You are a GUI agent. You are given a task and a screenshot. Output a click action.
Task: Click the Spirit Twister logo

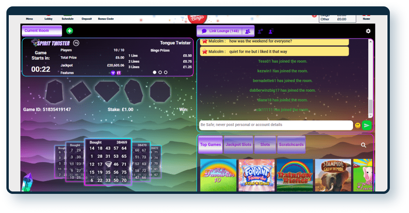(51, 43)
